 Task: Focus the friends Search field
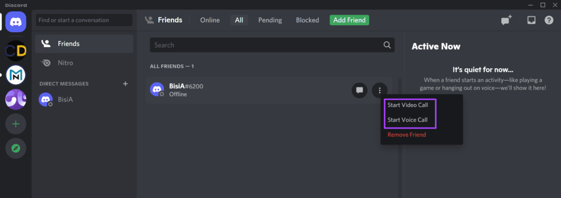(272, 45)
